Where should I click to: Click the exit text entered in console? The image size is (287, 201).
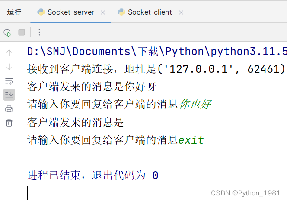tap(191, 140)
